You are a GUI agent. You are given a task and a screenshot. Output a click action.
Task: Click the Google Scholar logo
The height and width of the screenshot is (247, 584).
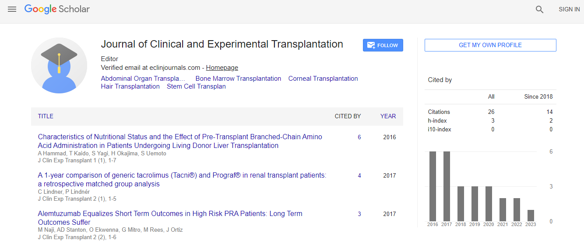pyautogui.click(x=57, y=9)
